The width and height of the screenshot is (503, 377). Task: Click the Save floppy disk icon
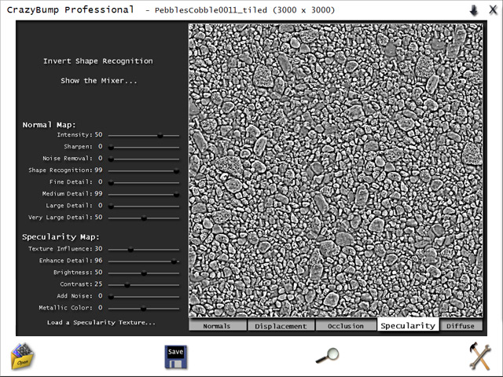tap(176, 357)
